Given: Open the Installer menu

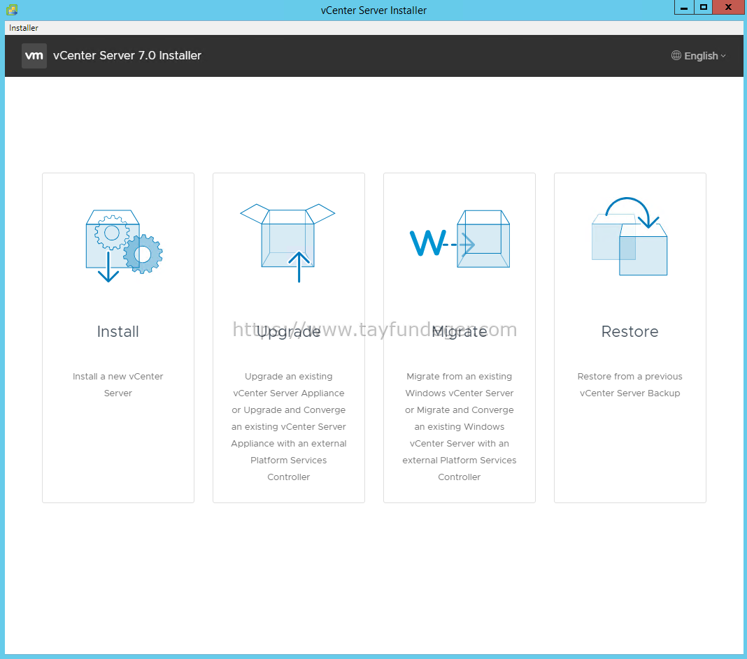Looking at the screenshot, I should [23, 28].
